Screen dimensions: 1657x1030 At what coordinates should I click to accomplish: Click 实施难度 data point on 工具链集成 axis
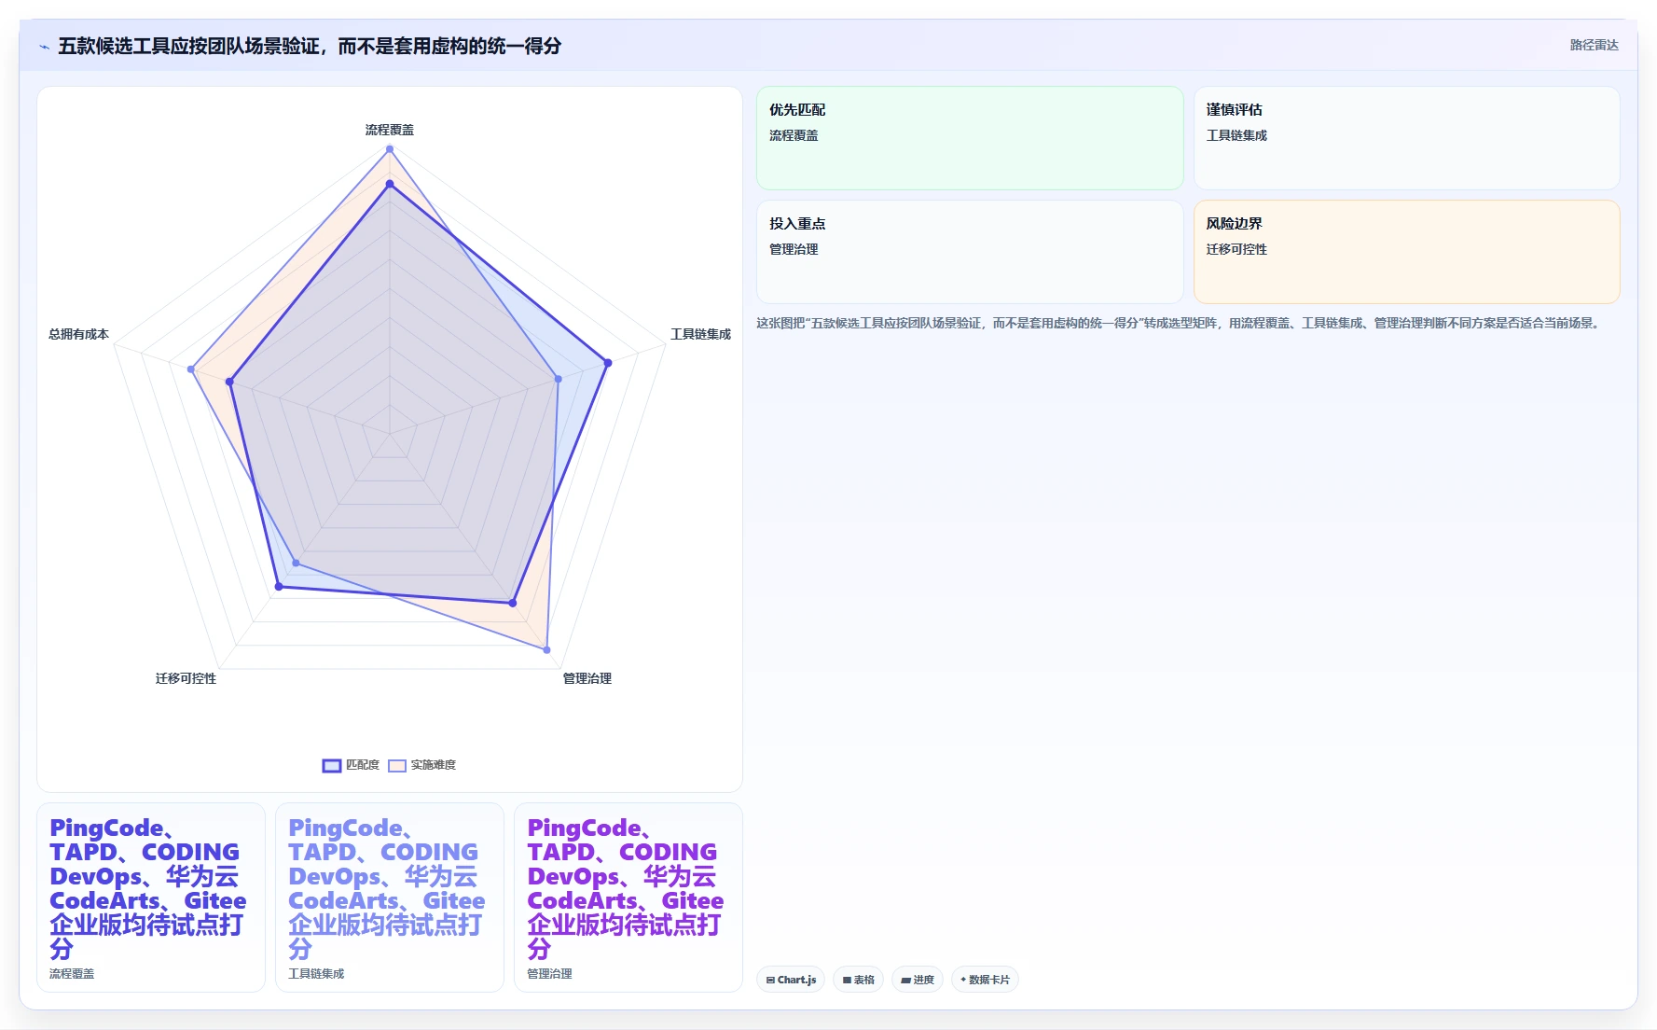559,379
